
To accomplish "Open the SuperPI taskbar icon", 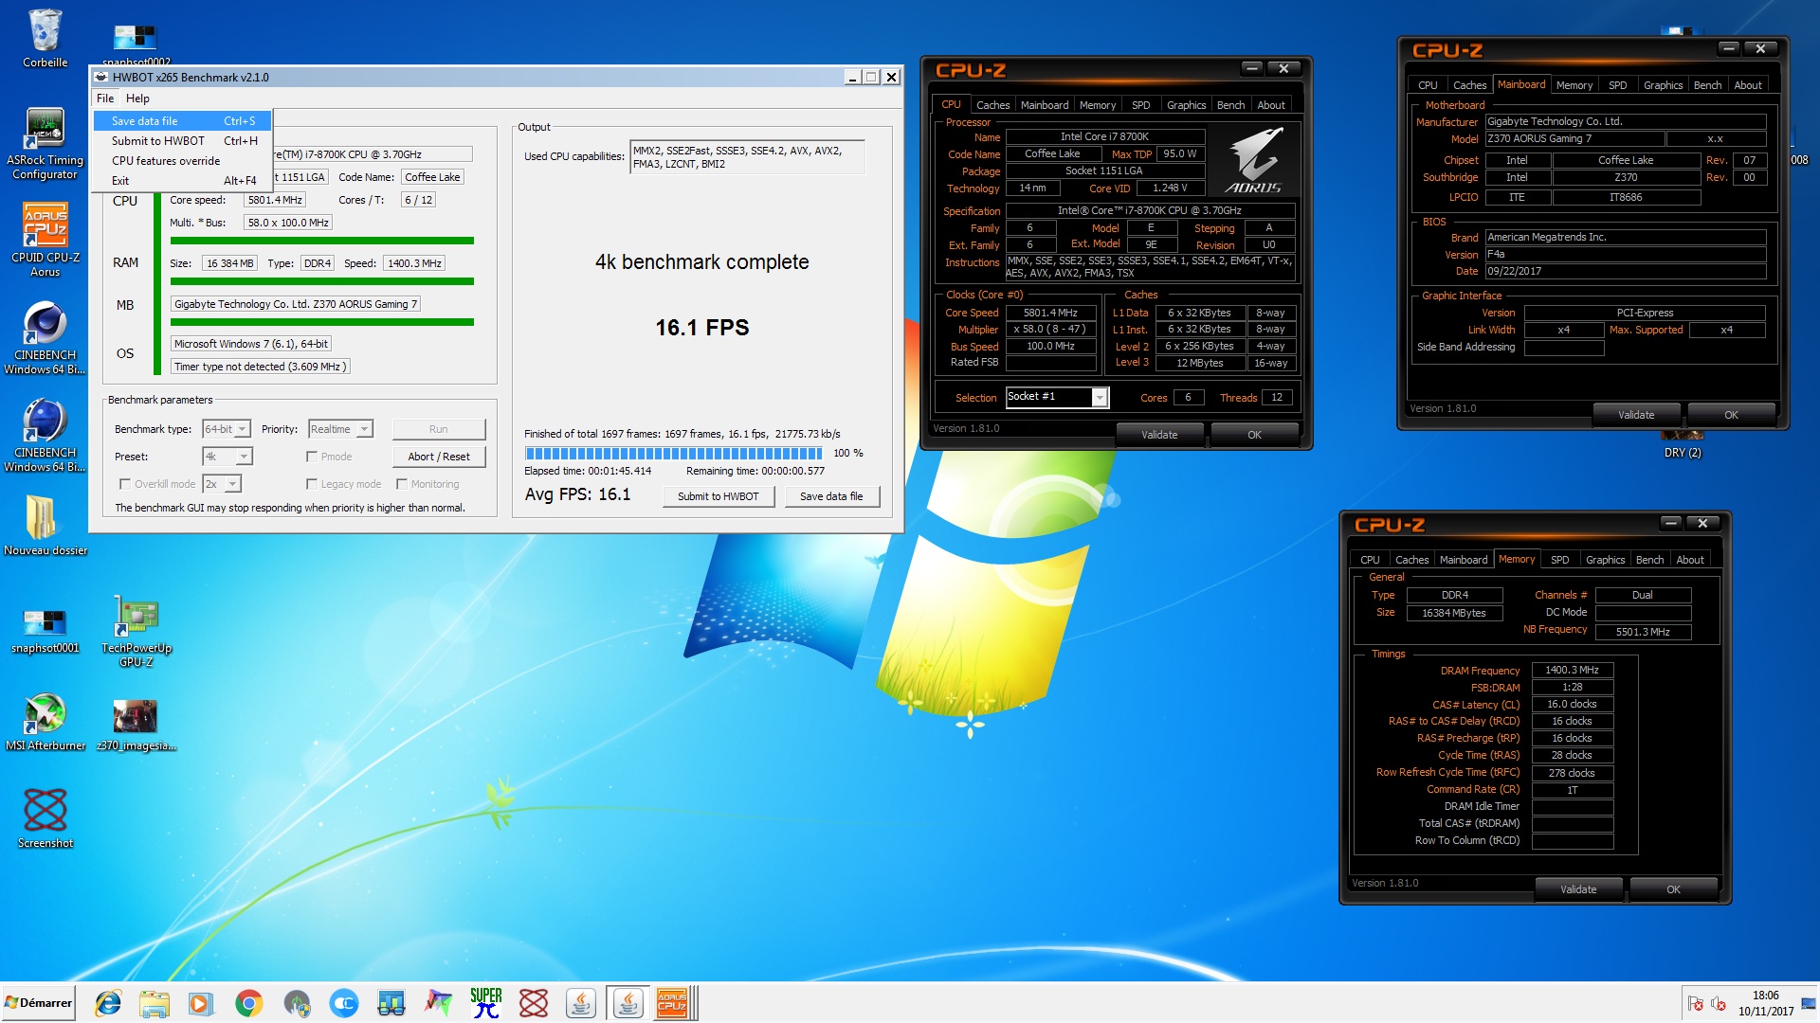I will (x=485, y=1003).
